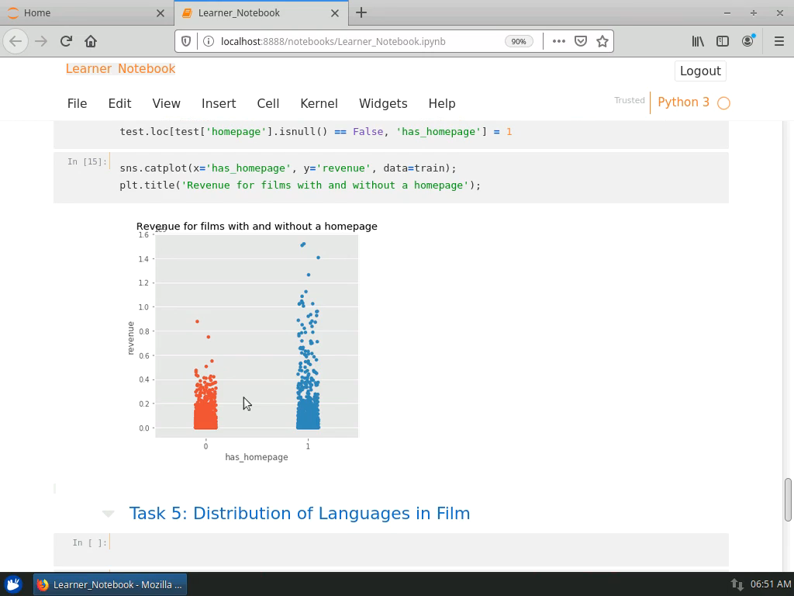Image resolution: width=794 pixels, height=596 pixels.
Task: Click the Firefox icon in taskbar
Action: (43, 584)
